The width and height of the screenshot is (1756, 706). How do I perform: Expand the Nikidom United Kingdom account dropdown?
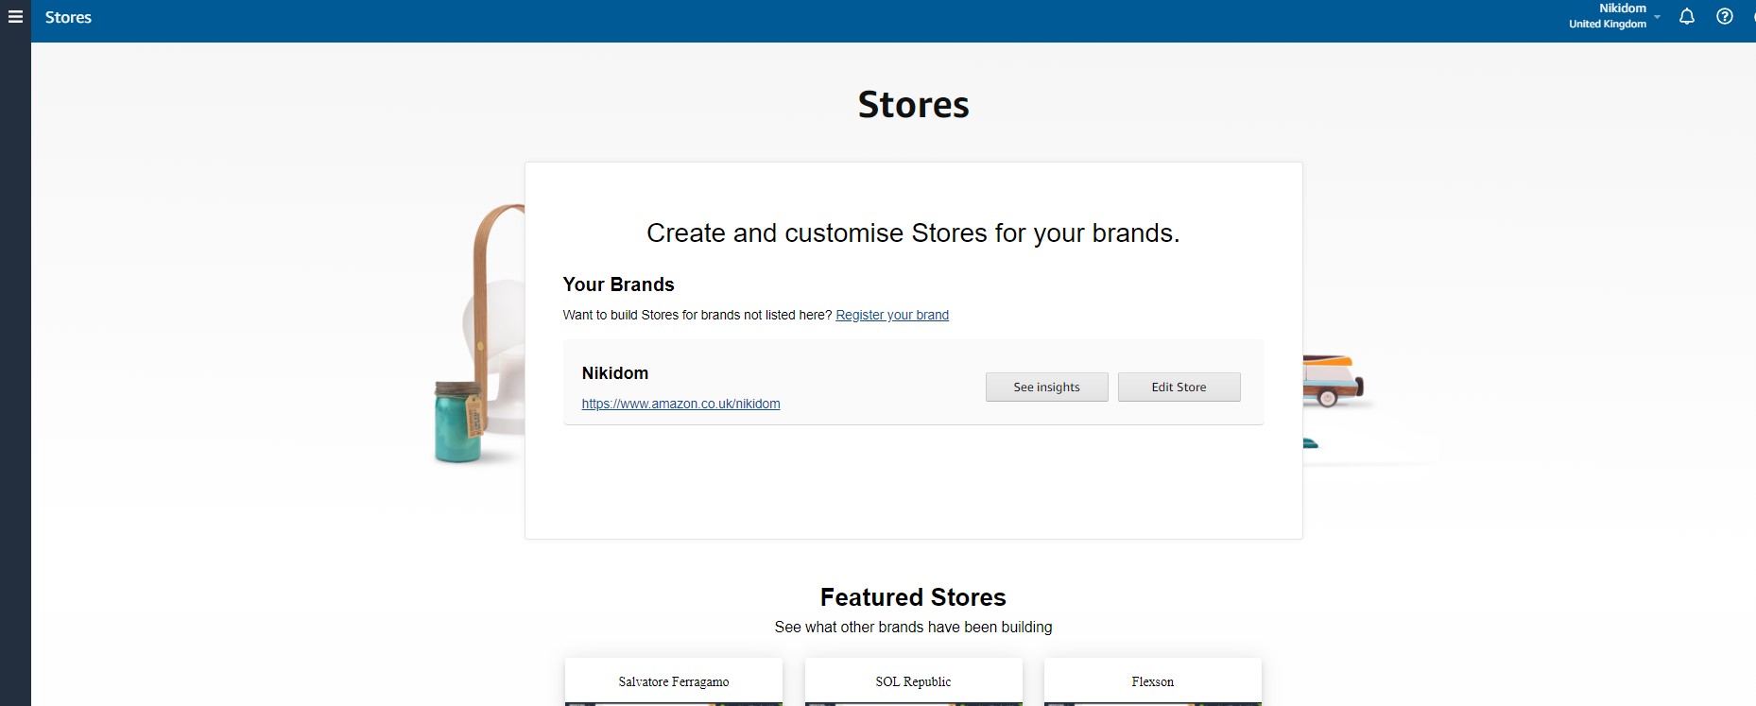click(1614, 16)
